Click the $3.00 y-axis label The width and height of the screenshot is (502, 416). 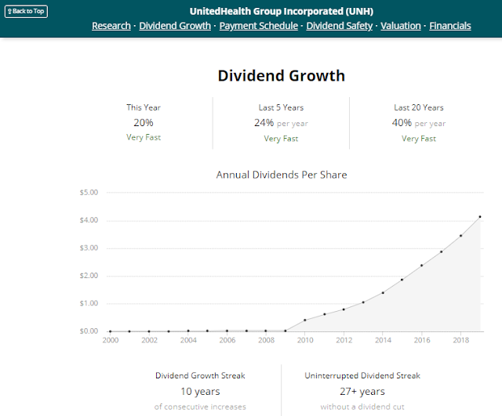[x=89, y=248]
